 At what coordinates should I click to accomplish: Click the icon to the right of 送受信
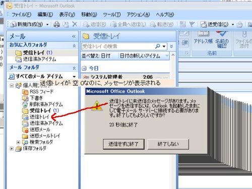click(x=239, y=25)
